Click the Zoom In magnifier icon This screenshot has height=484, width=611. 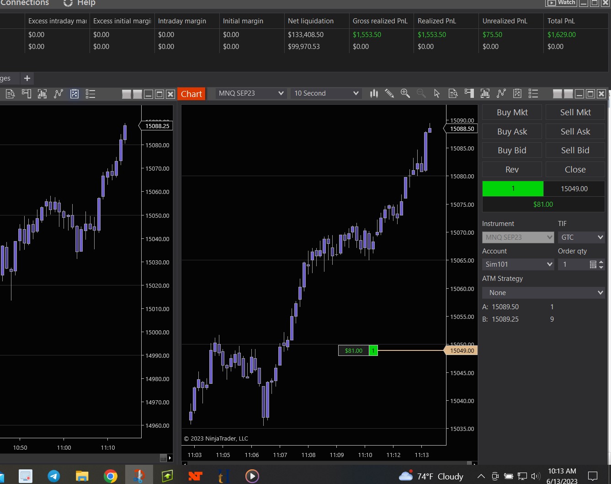405,93
